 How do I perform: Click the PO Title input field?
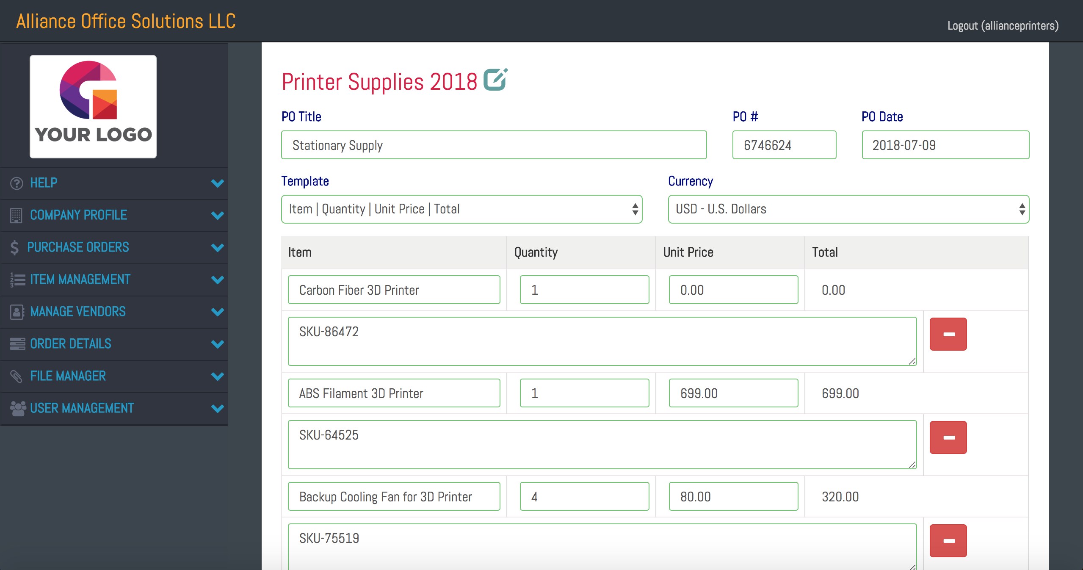point(494,145)
